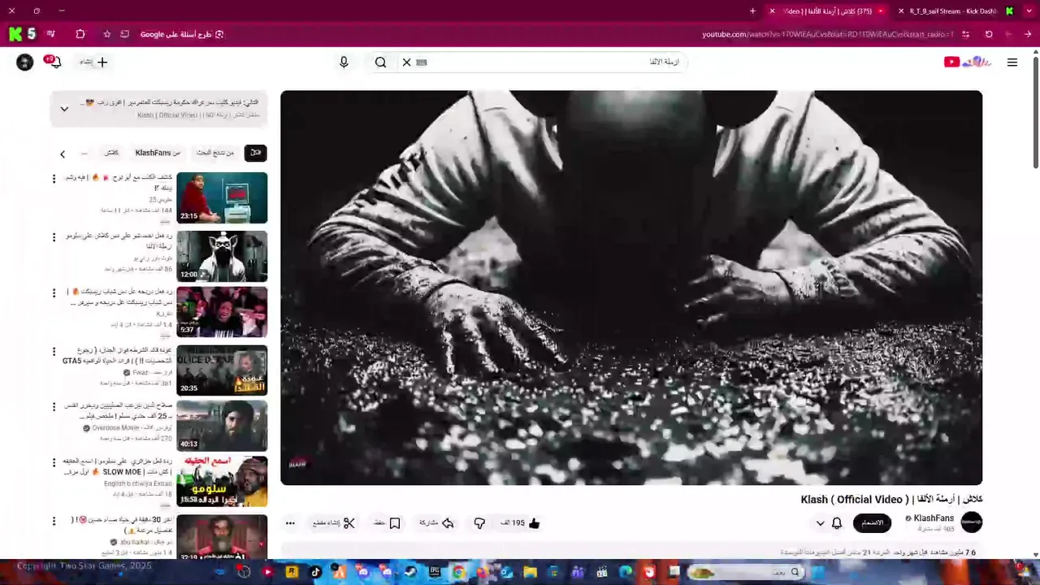Click the SLOW MOE video title

click(x=117, y=467)
